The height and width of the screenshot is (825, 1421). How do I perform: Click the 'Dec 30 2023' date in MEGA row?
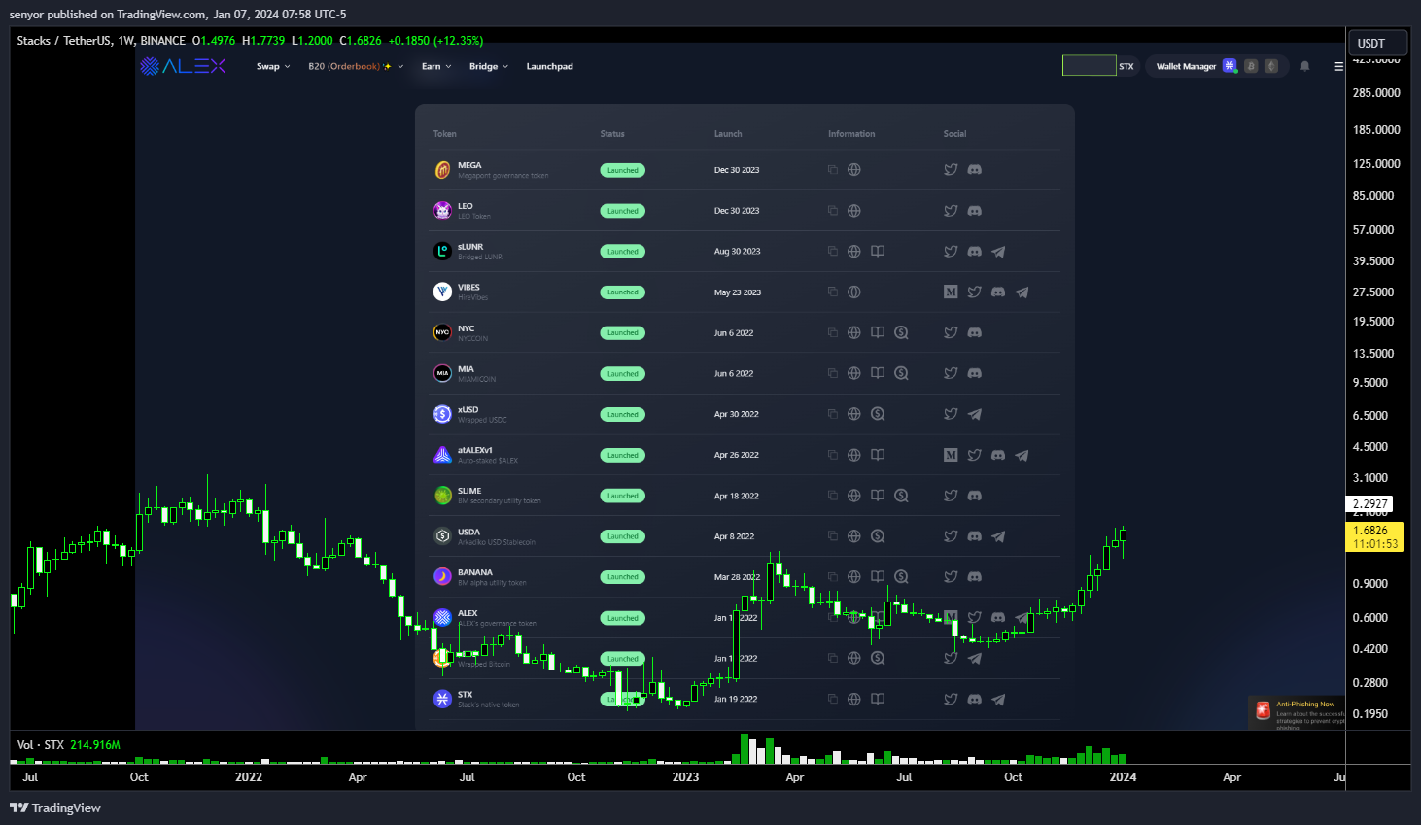[x=737, y=170]
